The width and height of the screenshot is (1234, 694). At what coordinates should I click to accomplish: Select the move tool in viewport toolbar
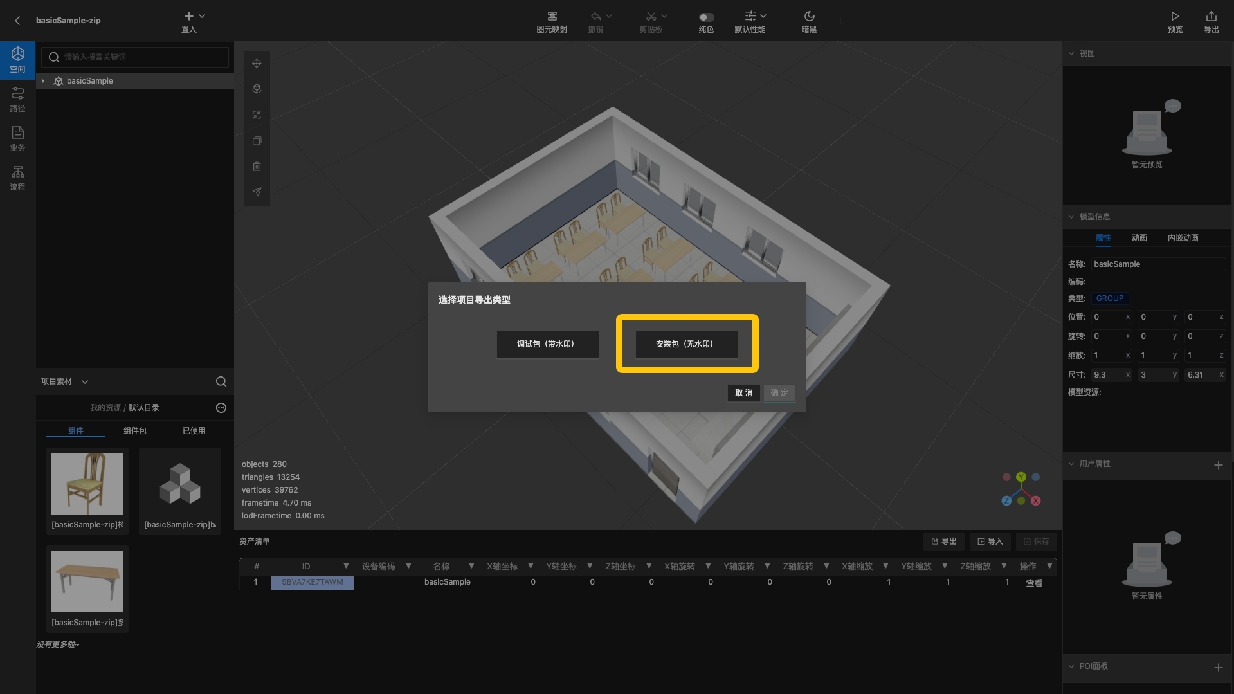tap(257, 63)
